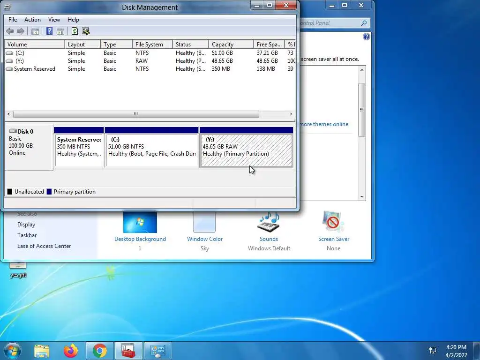
Task: Select the yes.jnt desktop file
Action: point(18,270)
